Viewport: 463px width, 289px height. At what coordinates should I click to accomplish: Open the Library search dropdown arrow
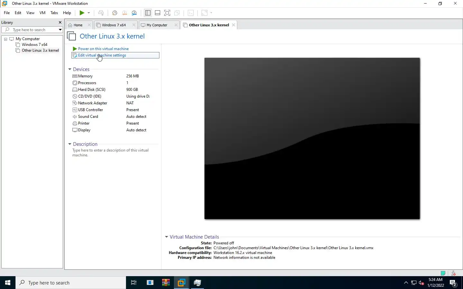(60, 30)
